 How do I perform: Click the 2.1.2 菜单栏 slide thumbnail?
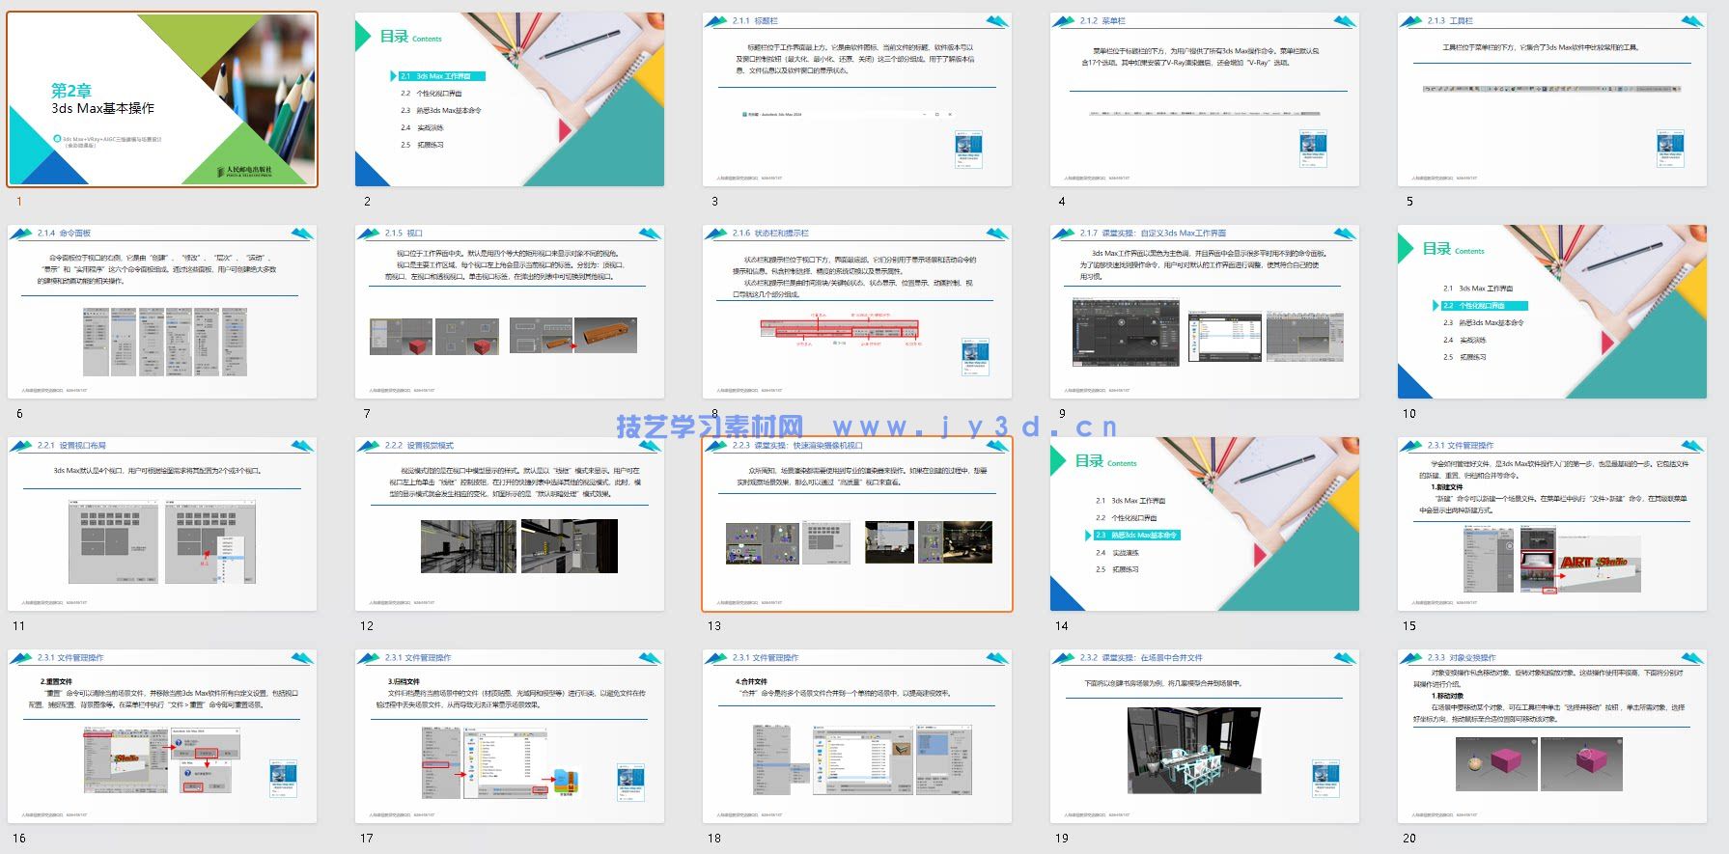click(1205, 99)
